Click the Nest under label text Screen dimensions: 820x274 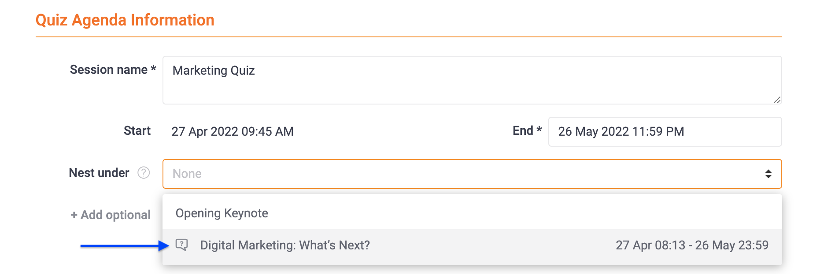click(x=99, y=173)
